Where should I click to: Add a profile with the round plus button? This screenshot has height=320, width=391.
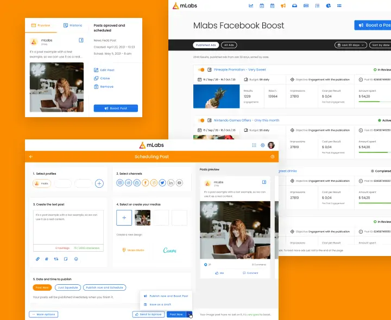(x=99, y=183)
